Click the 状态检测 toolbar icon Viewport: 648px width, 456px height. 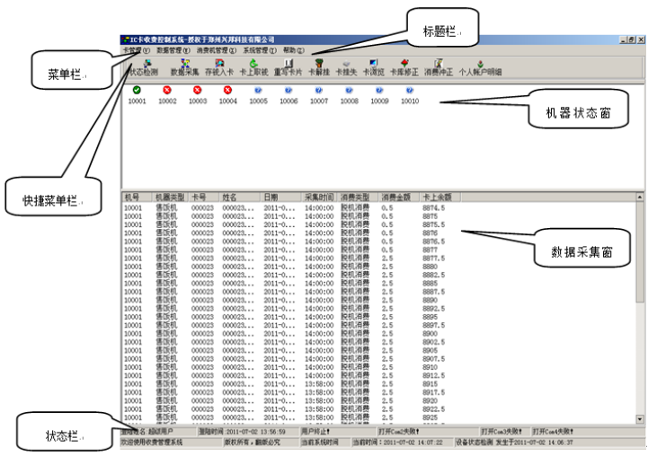pyautogui.click(x=142, y=67)
